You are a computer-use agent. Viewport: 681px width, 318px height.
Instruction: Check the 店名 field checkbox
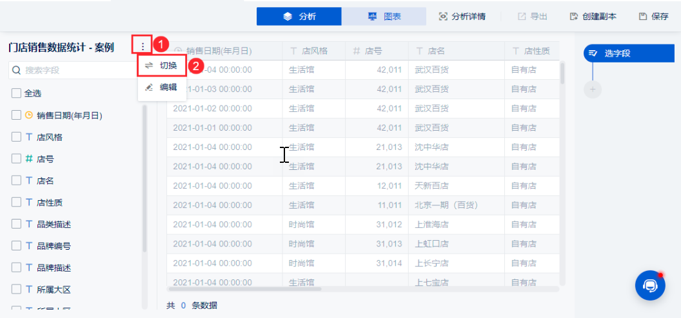click(16, 180)
